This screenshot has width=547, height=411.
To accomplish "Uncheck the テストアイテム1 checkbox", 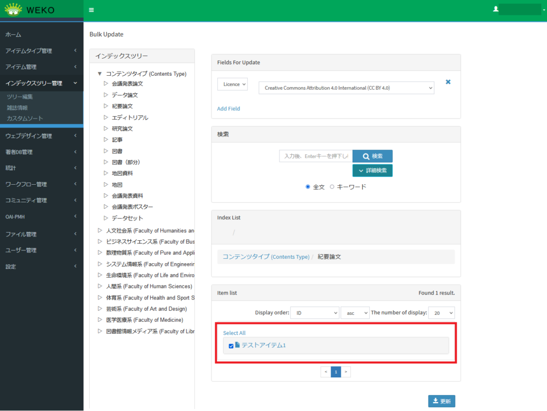I will coord(231,346).
